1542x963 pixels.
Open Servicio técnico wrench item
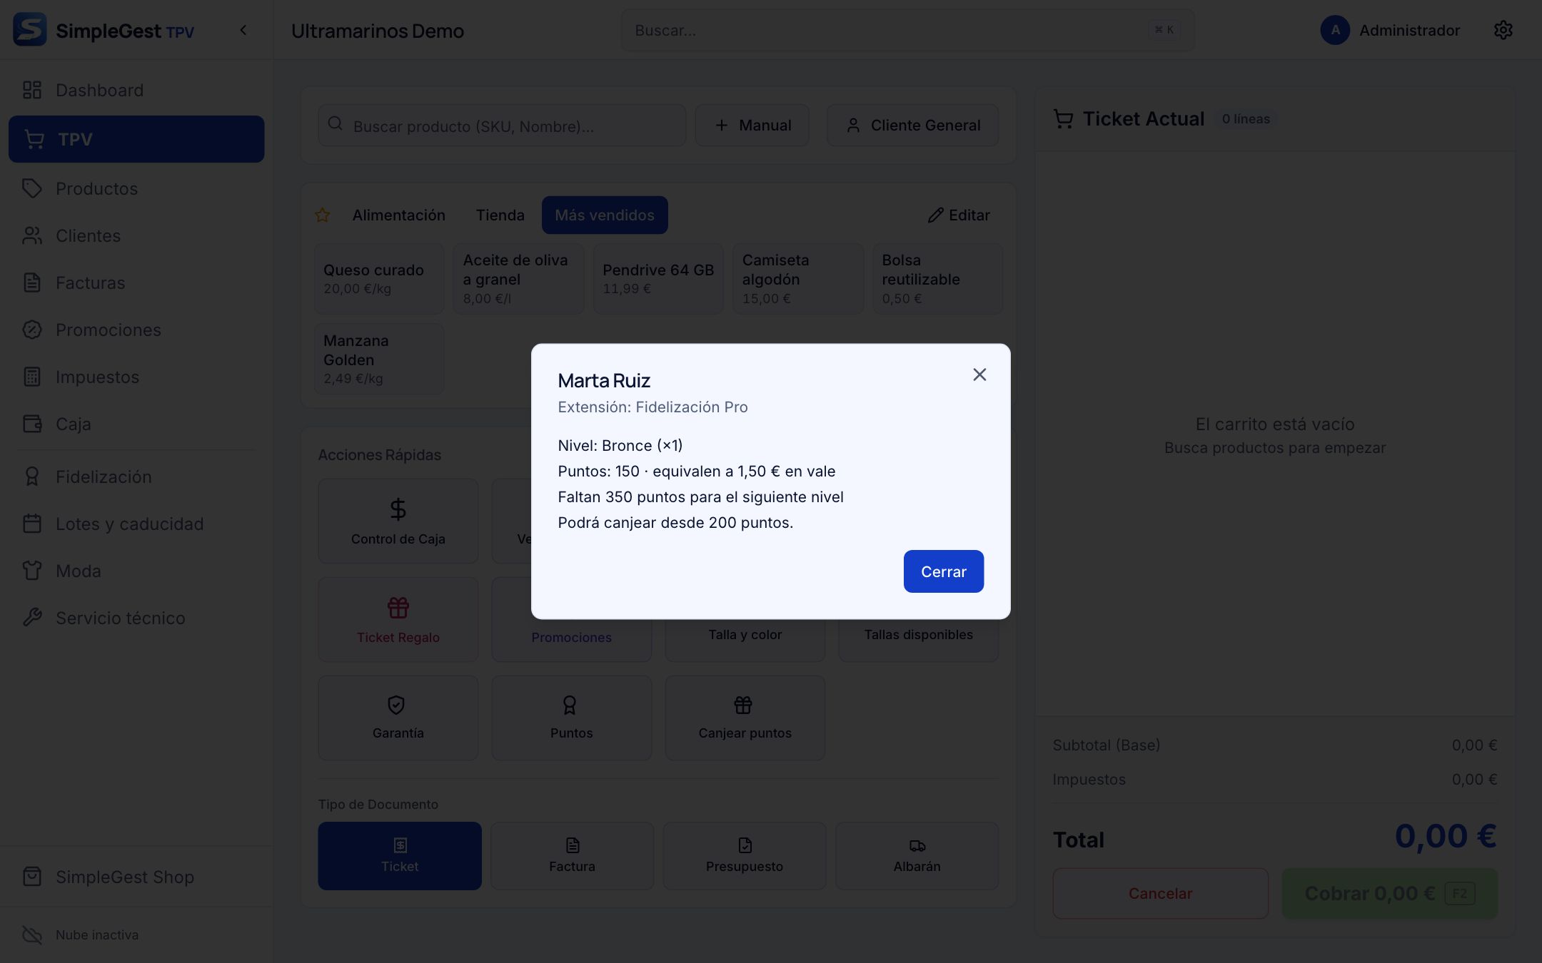[32, 618]
